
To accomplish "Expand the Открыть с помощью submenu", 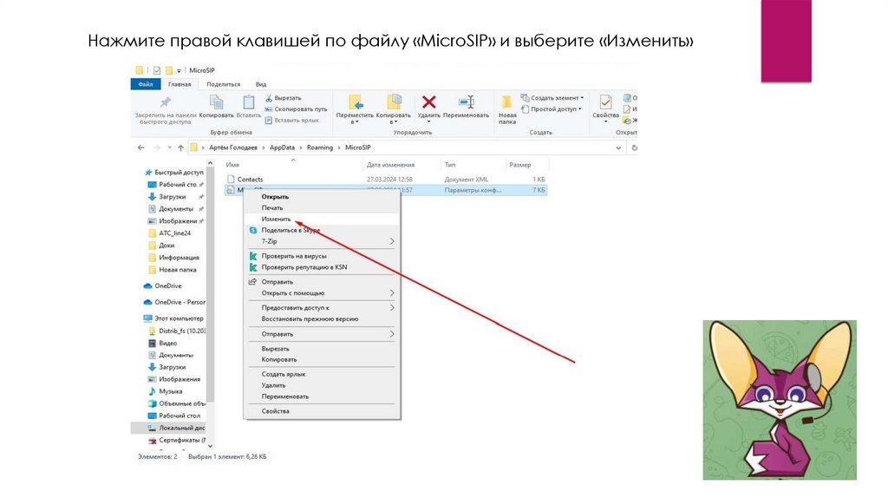I will [x=392, y=293].
